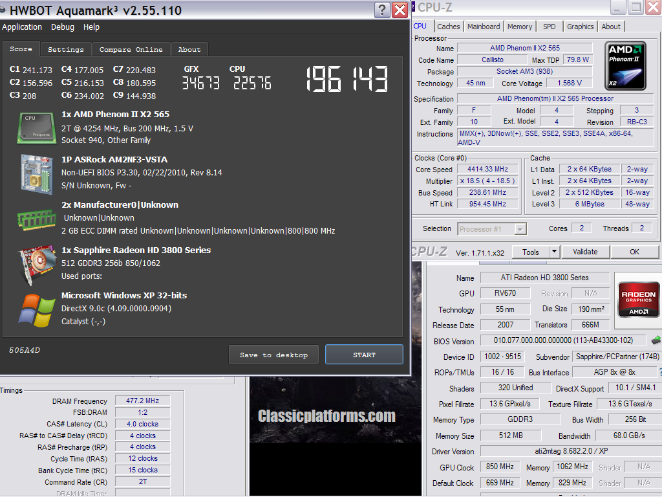Switch to the Settings tab in Aquamark
662x497 pixels.
click(66, 49)
